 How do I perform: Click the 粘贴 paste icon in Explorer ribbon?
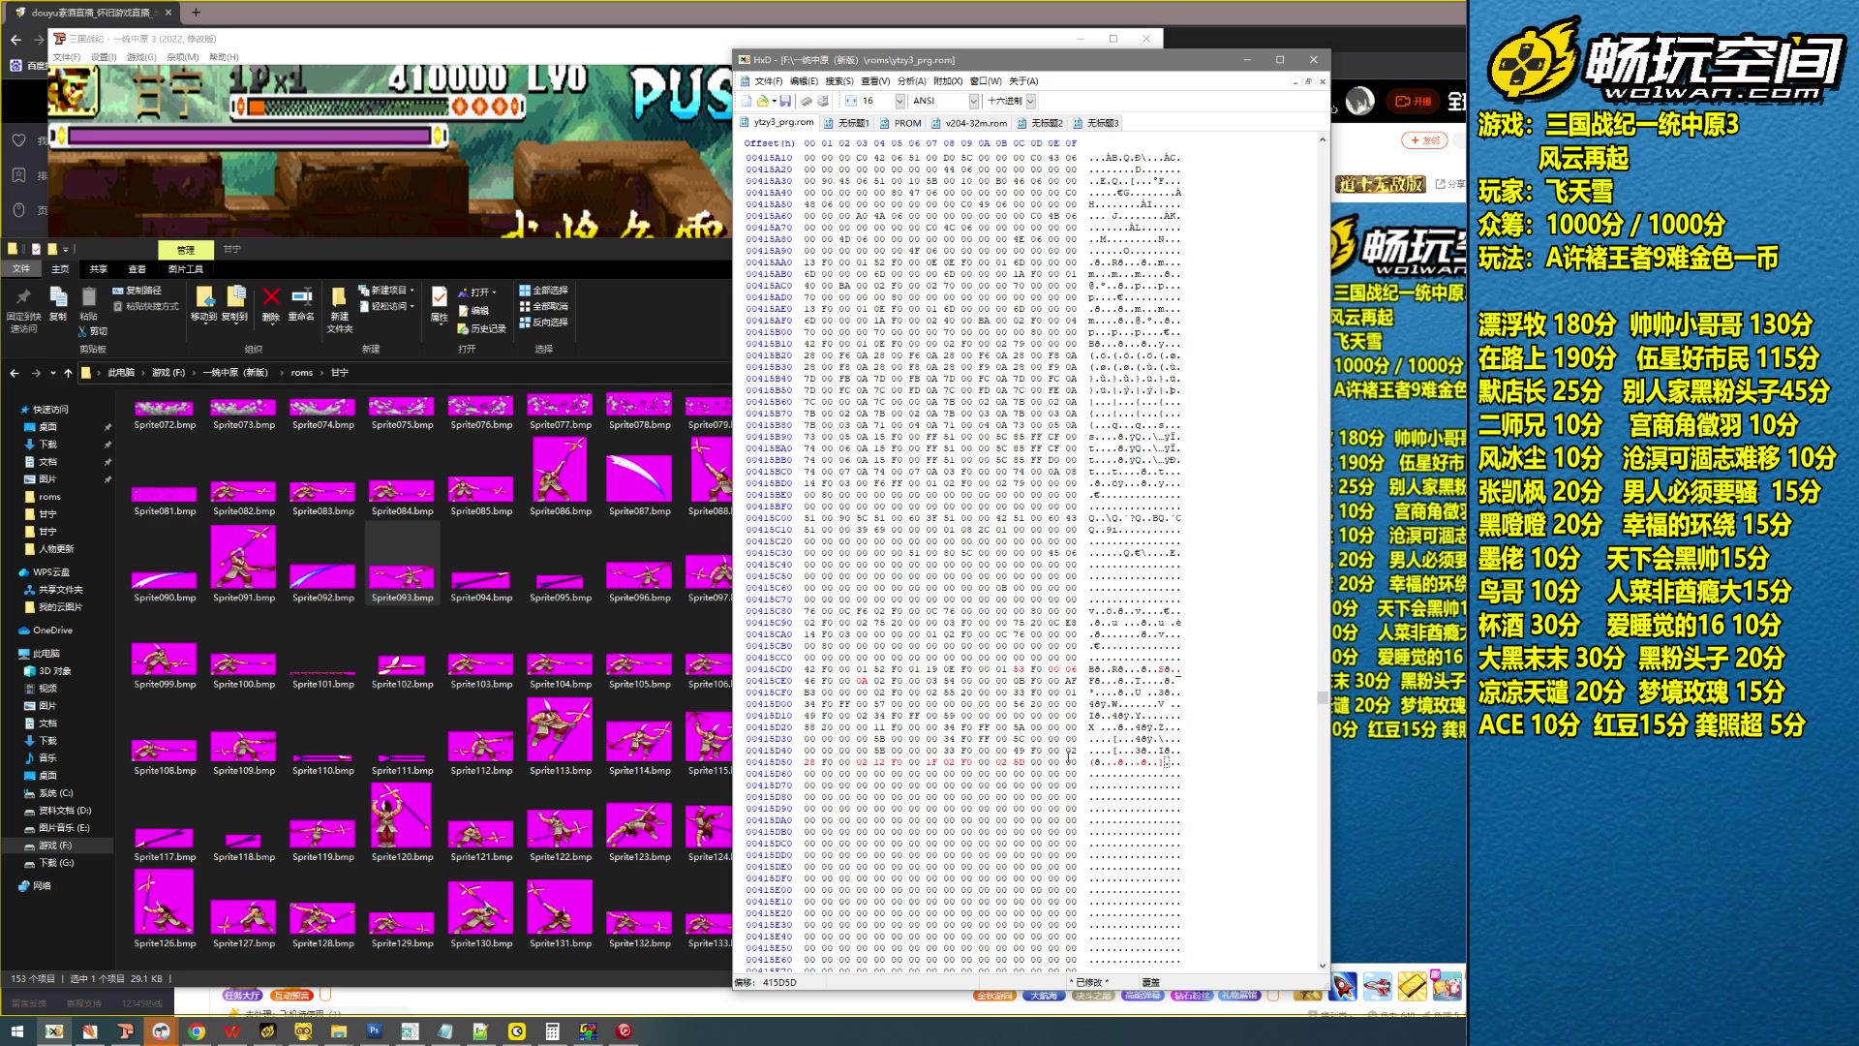pyautogui.click(x=88, y=296)
